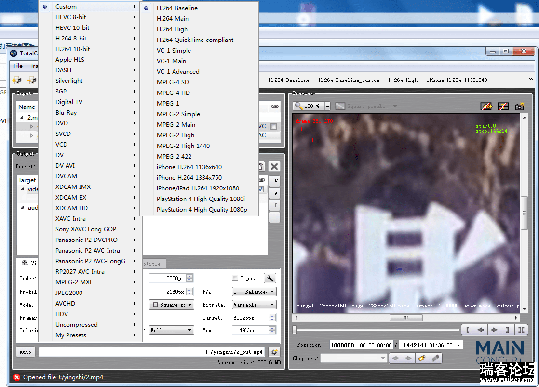The width and height of the screenshot is (539, 387).
Task: Open the P/Q Balanced dropdown
Action: coord(254,292)
